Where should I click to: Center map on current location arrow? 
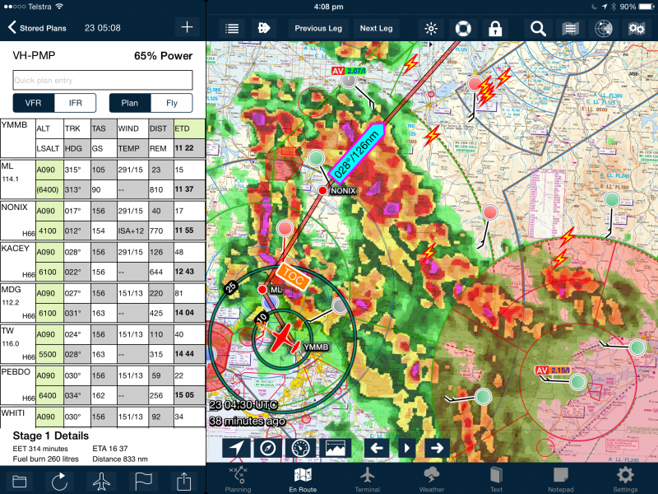point(237,448)
